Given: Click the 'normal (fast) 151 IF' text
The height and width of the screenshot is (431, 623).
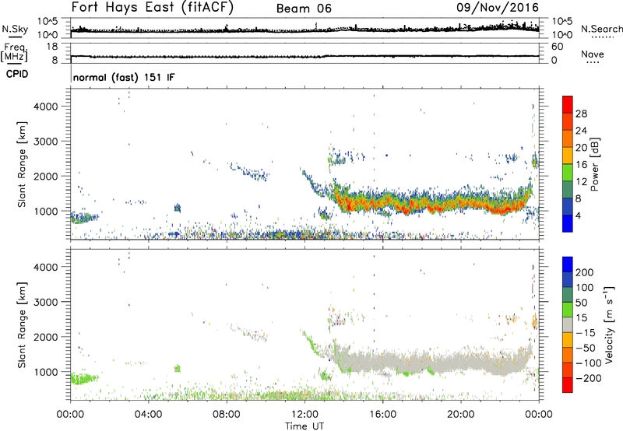Looking at the screenshot, I should 124,77.
